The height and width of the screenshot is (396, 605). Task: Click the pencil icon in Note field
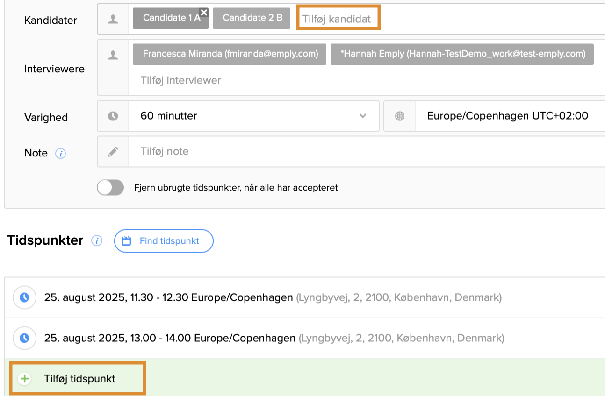(113, 152)
